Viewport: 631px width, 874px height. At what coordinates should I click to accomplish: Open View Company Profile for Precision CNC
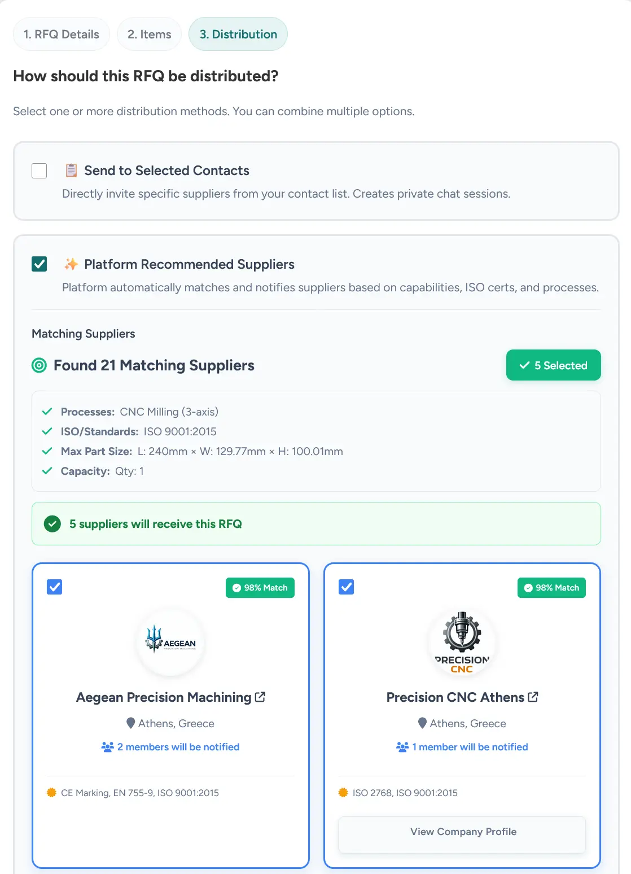(462, 832)
